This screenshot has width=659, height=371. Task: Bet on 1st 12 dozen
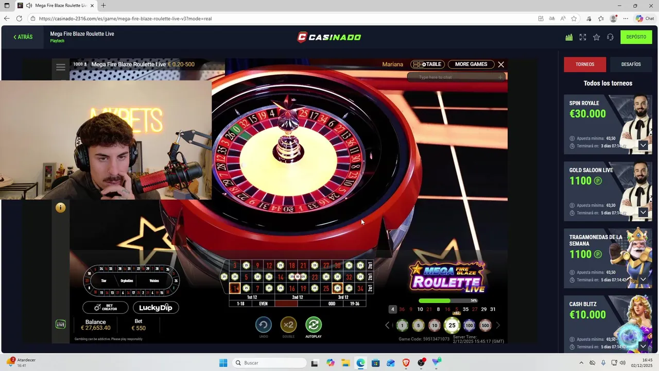click(x=252, y=297)
